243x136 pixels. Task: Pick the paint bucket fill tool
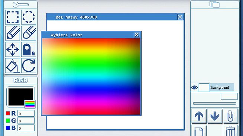tap(13, 65)
